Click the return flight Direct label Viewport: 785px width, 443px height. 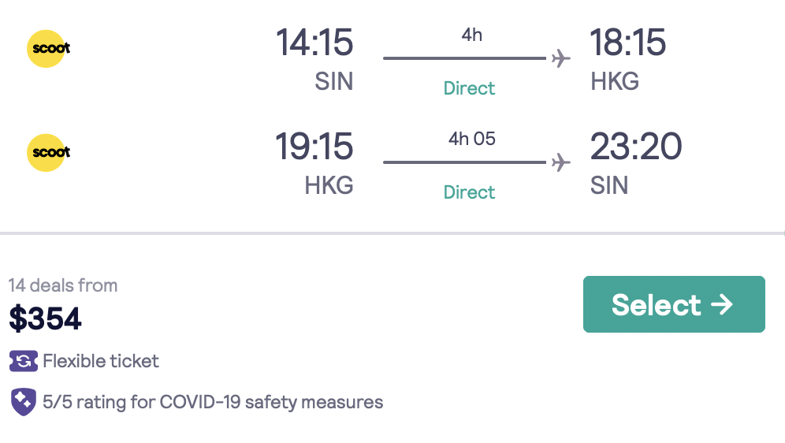469,192
